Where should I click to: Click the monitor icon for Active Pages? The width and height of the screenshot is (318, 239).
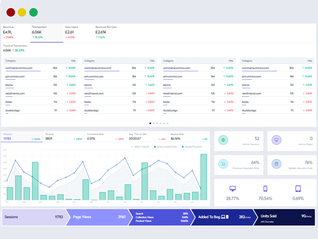[x=276, y=140]
